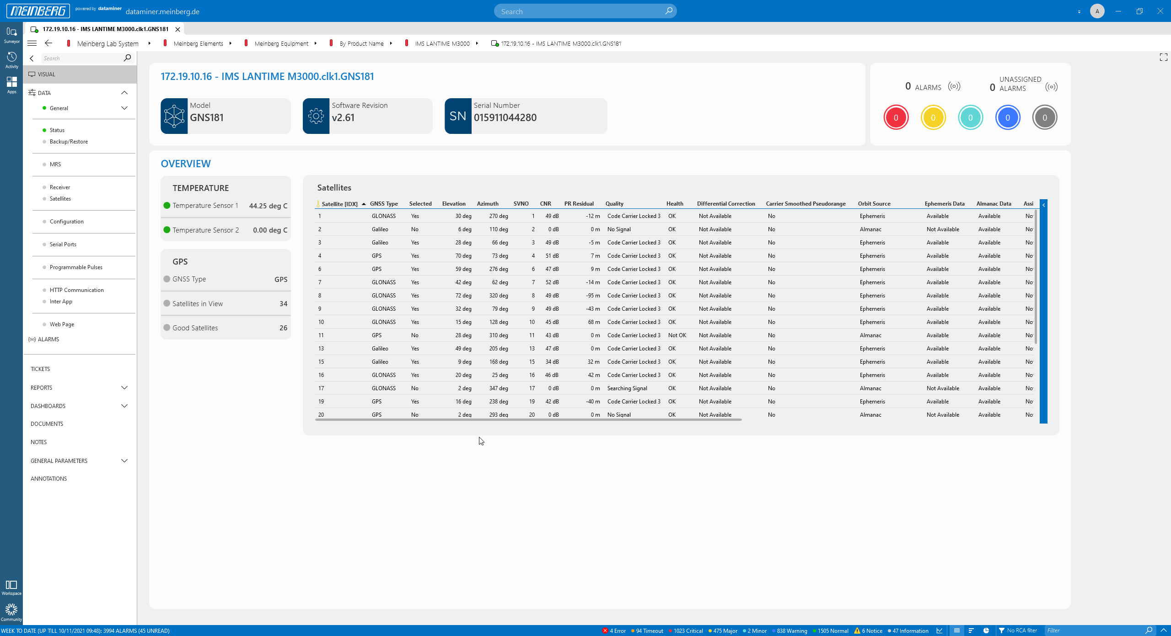Expand the GENERAL PARAMETERS section

click(124, 461)
